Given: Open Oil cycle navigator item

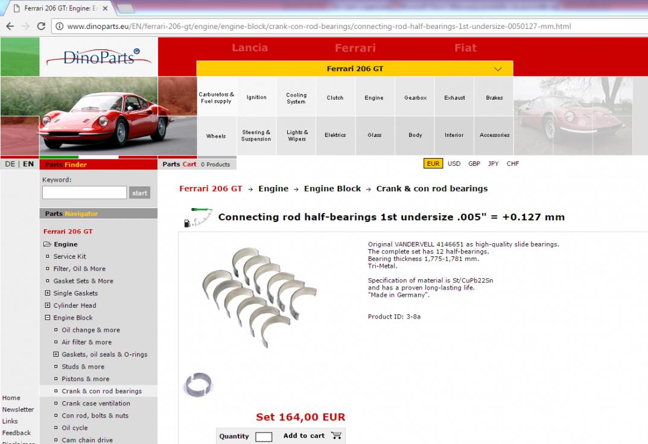Looking at the screenshot, I should tap(75, 428).
